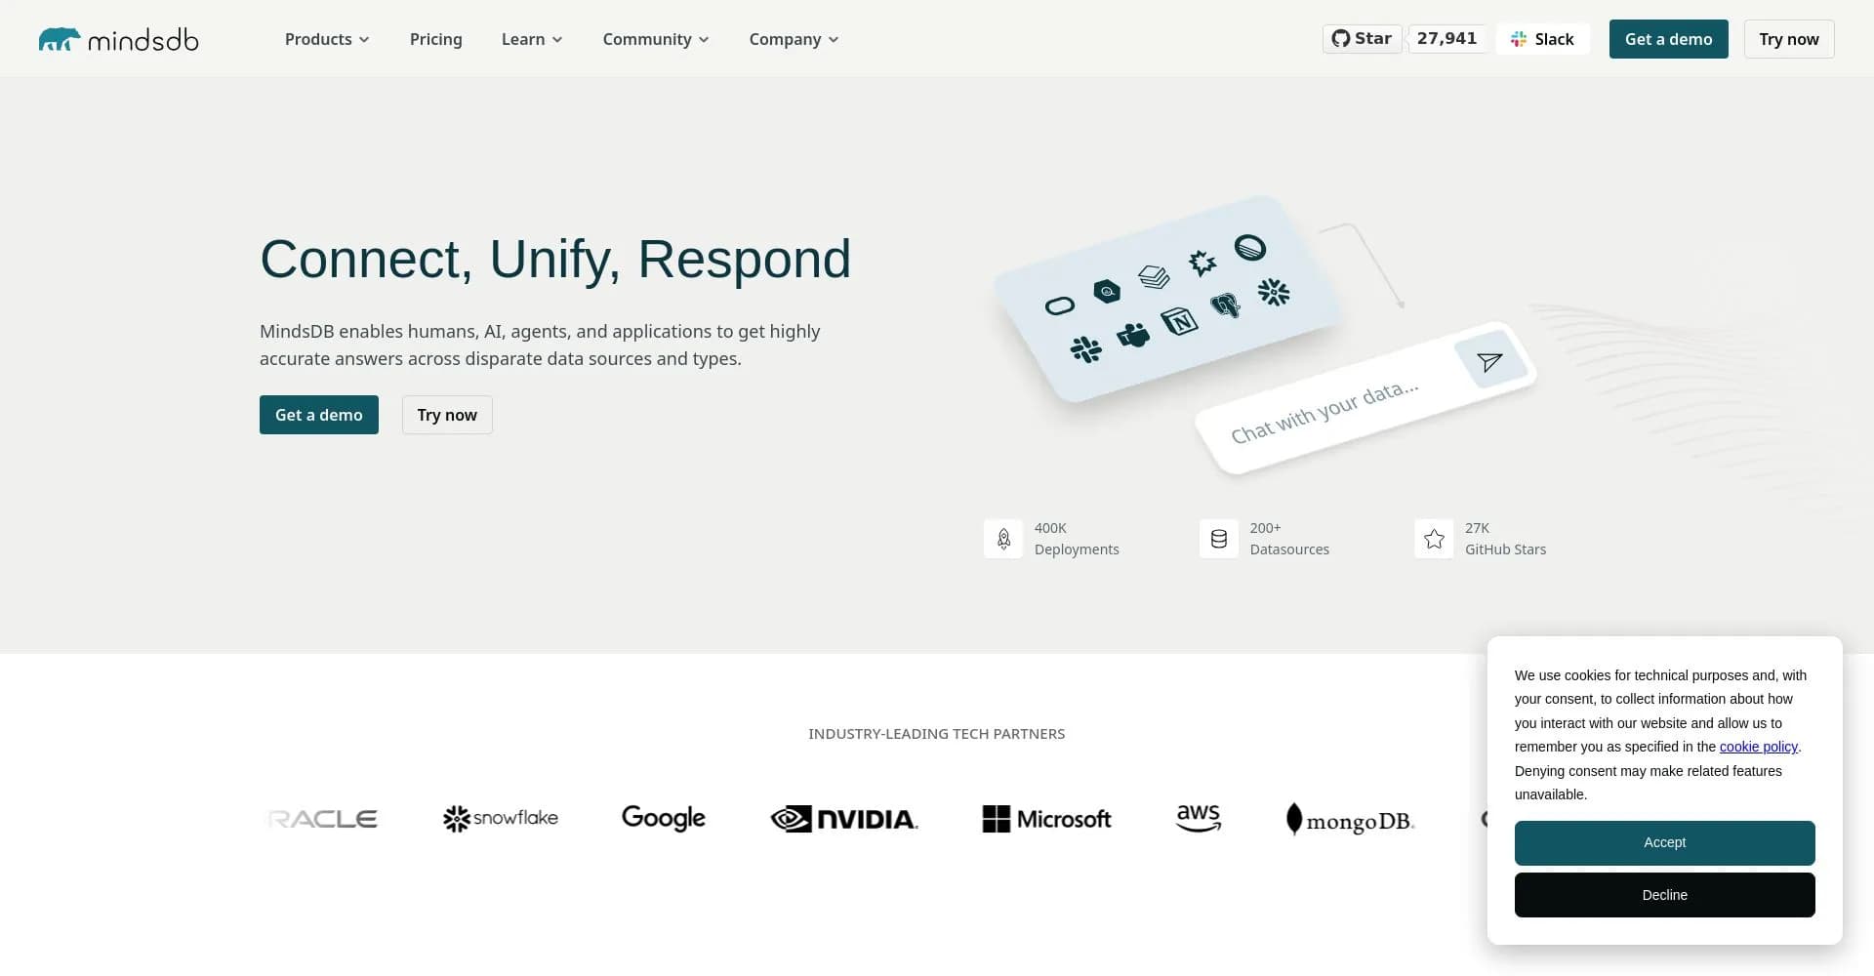Click the NVIDIA partner logo
Screen dimensions: 1874x976
(x=844, y=819)
